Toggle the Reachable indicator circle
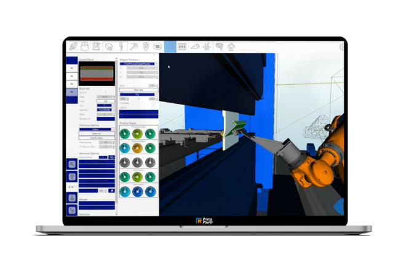The height and width of the screenshot is (268, 409). coord(153,104)
